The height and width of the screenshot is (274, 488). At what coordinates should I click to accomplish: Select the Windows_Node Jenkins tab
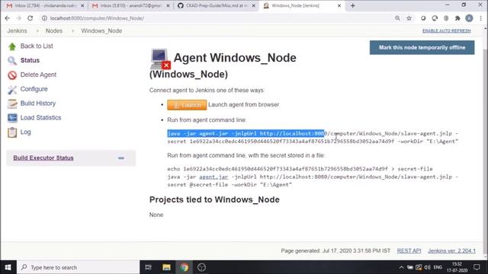pos(301,5)
